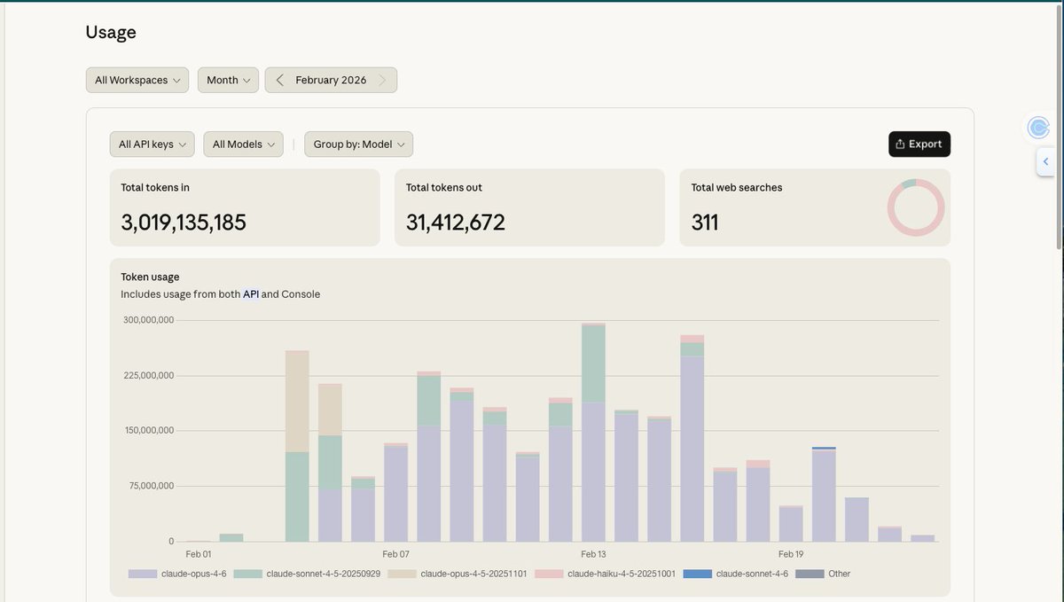Click the claude-haiku-4-5-20251001 legend label
This screenshot has width=1064, height=602.
tap(622, 574)
